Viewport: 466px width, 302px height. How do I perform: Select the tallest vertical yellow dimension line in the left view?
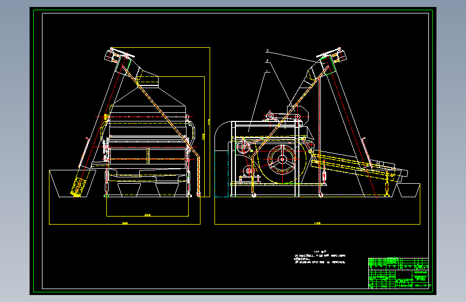coord(210,122)
